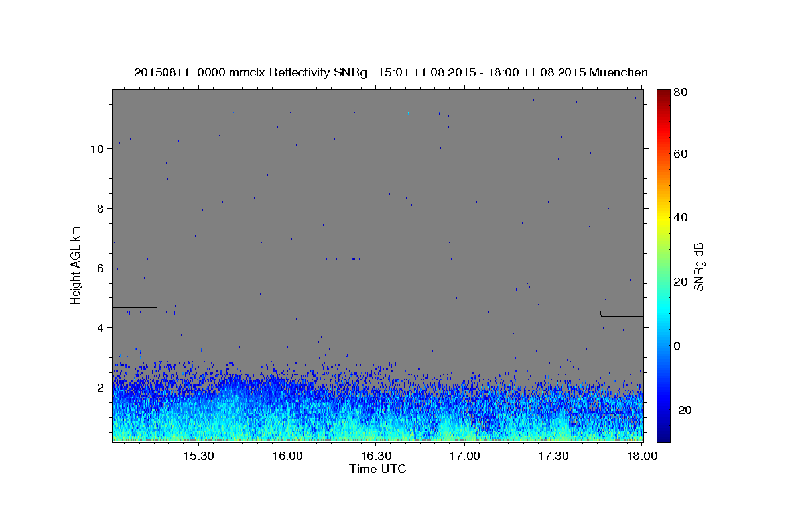Click the plot title beginning 20150811_0000.mmclx
Viewport: 796px width, 530px height.
point(391,72)
